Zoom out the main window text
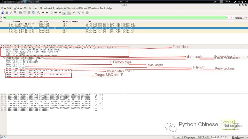This screenshot has width=248, height=139. coord(79,13)
